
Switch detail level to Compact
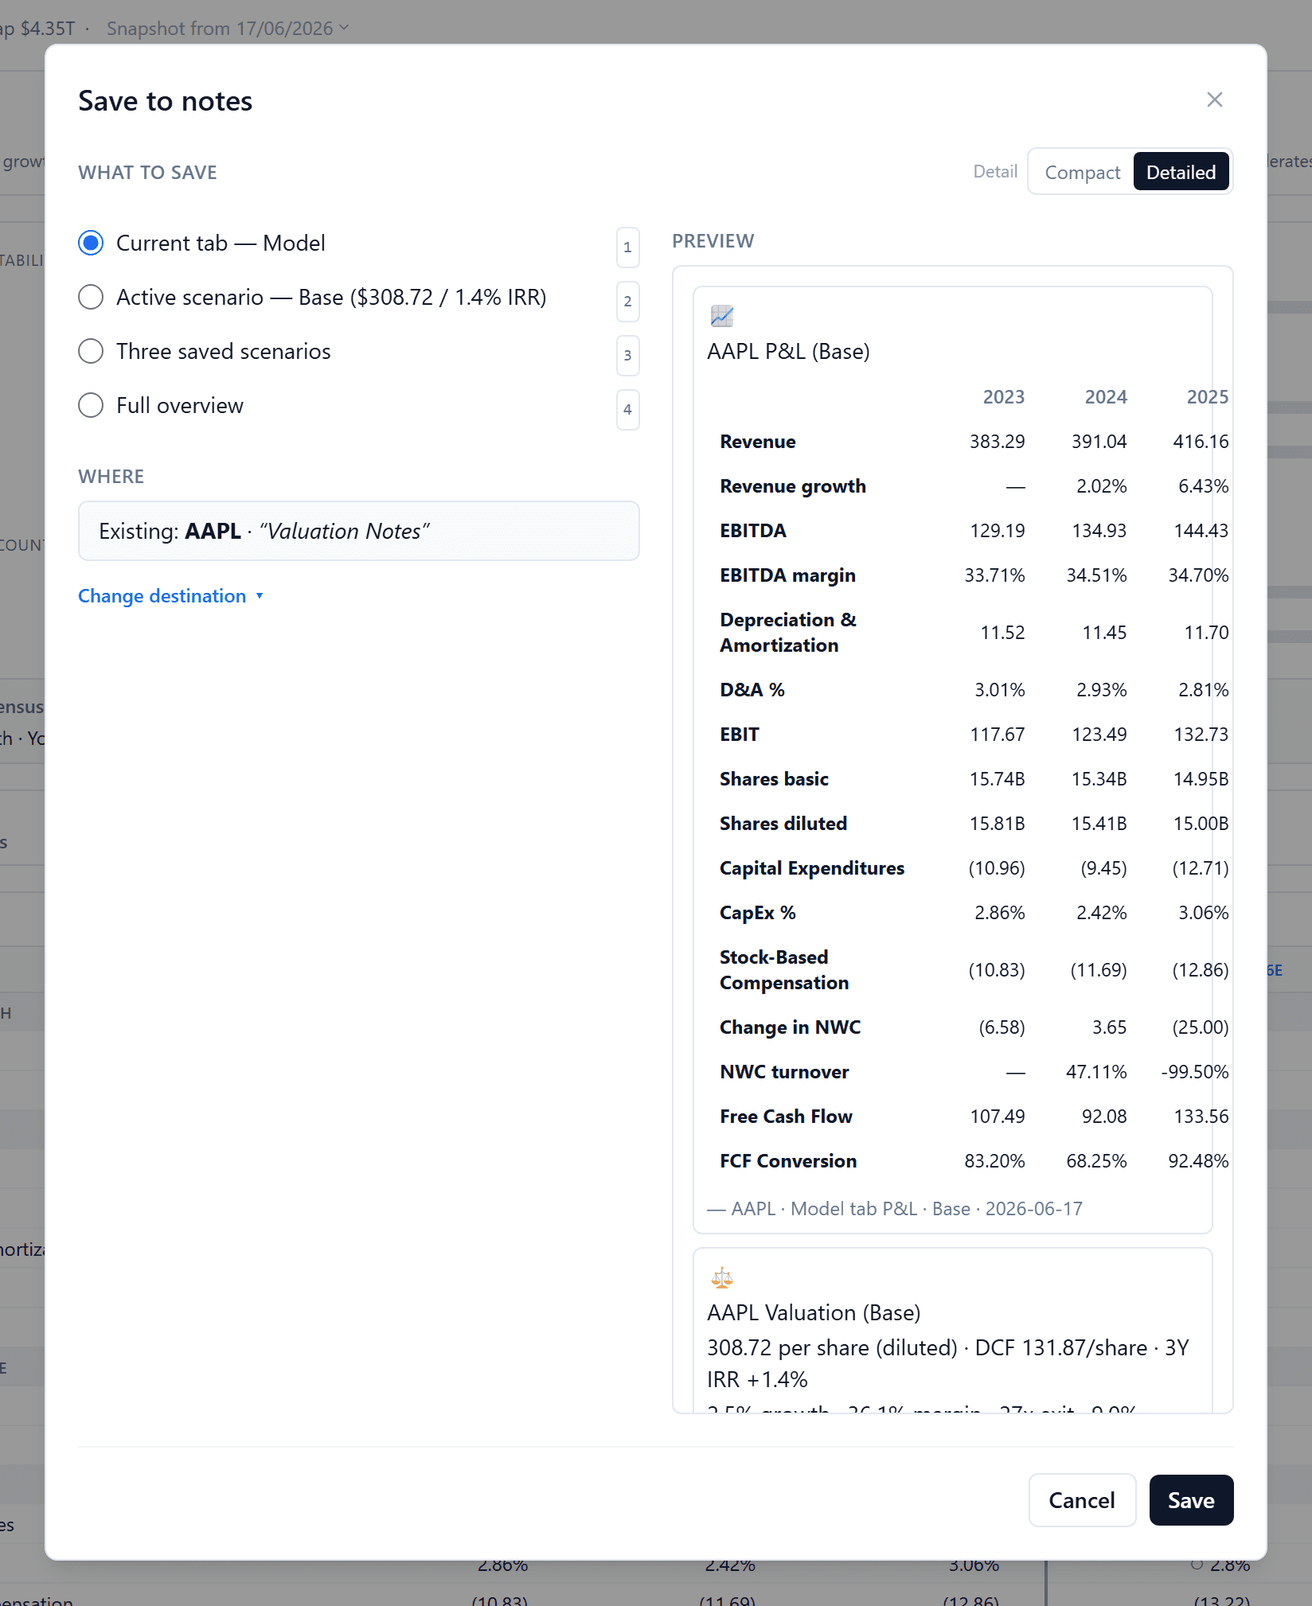click(x=1082, y=172)
